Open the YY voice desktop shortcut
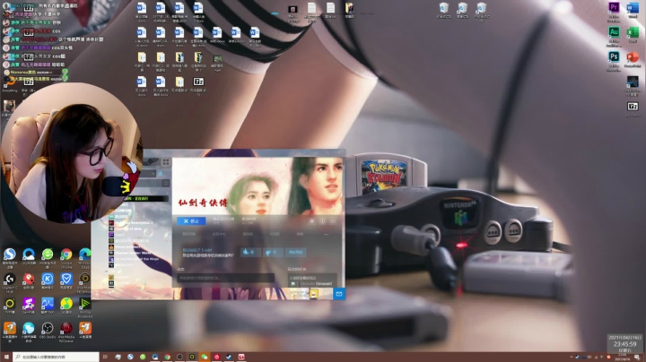This screenshot has width=646, height=362. [10, 306]
